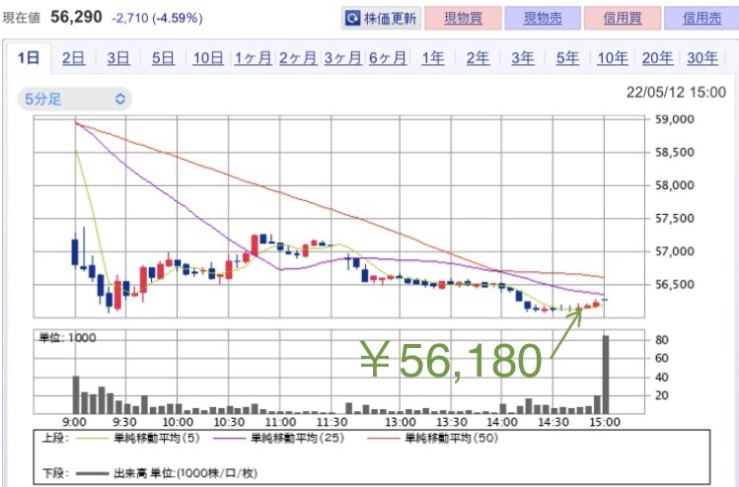View the 10年 chart range
The image size is (739, 487).
613,58
